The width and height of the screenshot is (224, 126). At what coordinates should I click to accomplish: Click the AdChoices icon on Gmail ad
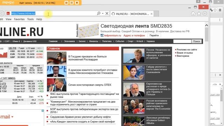(43, 111)
